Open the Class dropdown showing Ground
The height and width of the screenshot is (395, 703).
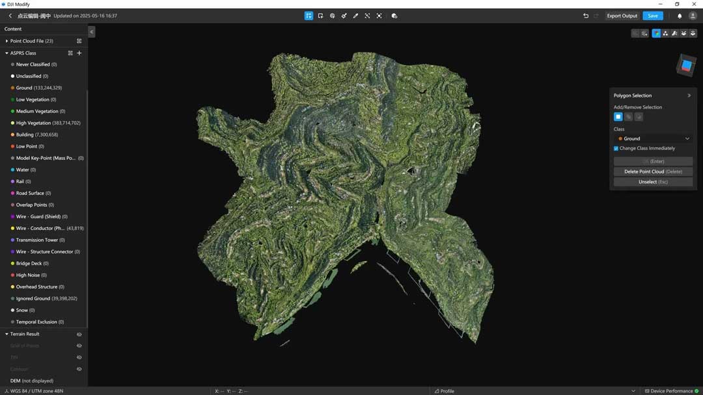[653, 138]
